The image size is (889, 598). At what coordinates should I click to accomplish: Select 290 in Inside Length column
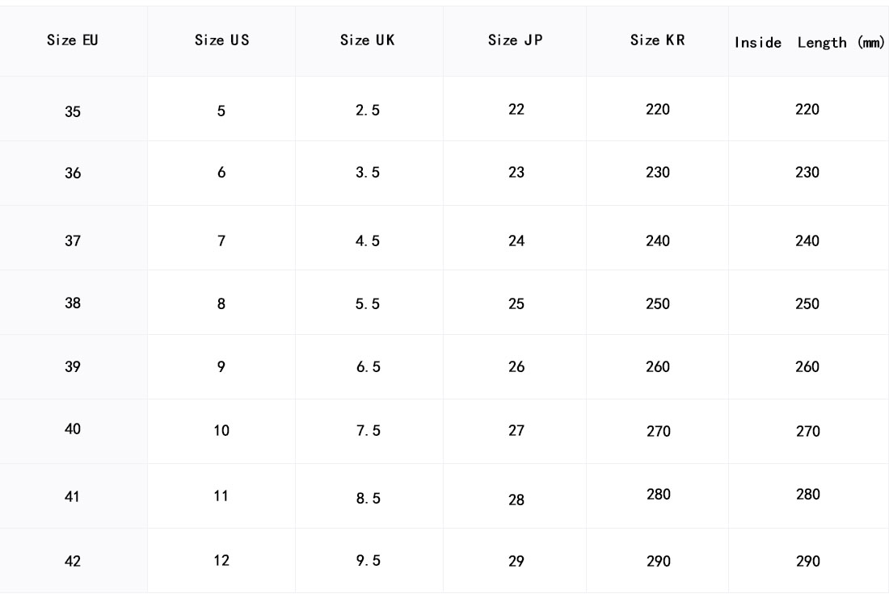tap(807, 561)
